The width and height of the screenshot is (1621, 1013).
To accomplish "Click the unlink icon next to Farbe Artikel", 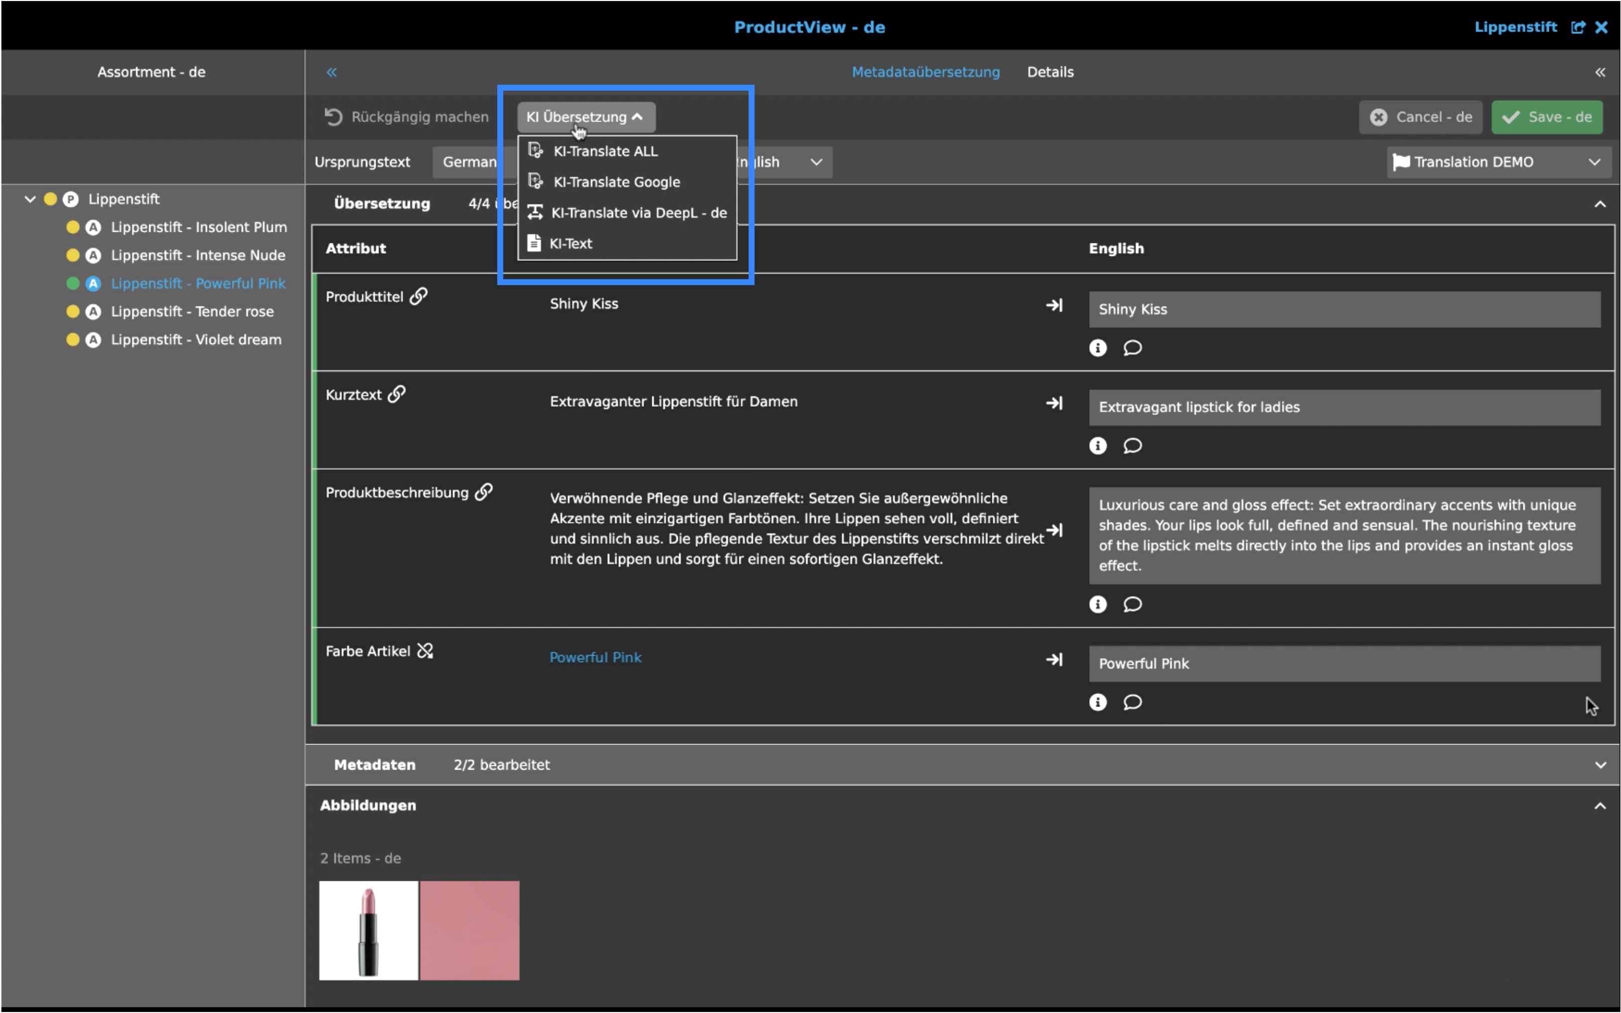I will 425,651.
